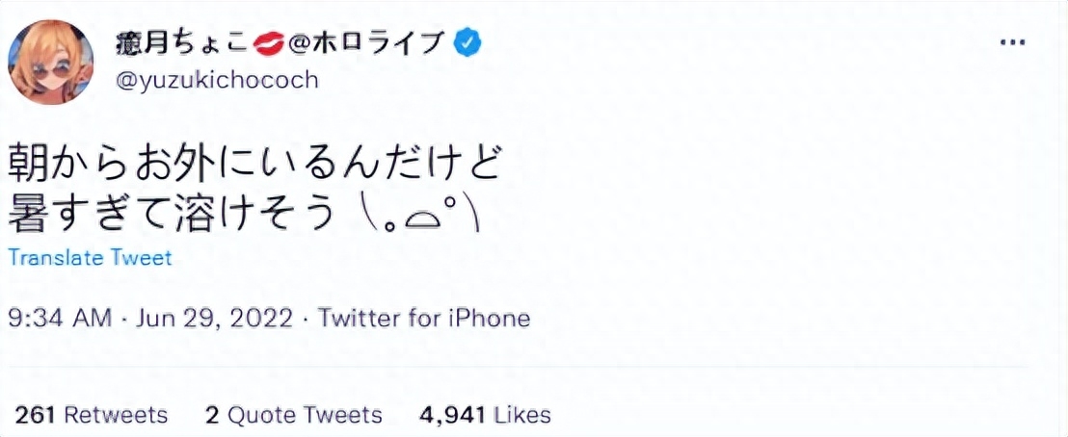Viewport: 1068px width, 437px height.
Task: Open the profile avatar picture
Action: pos(51,62)
